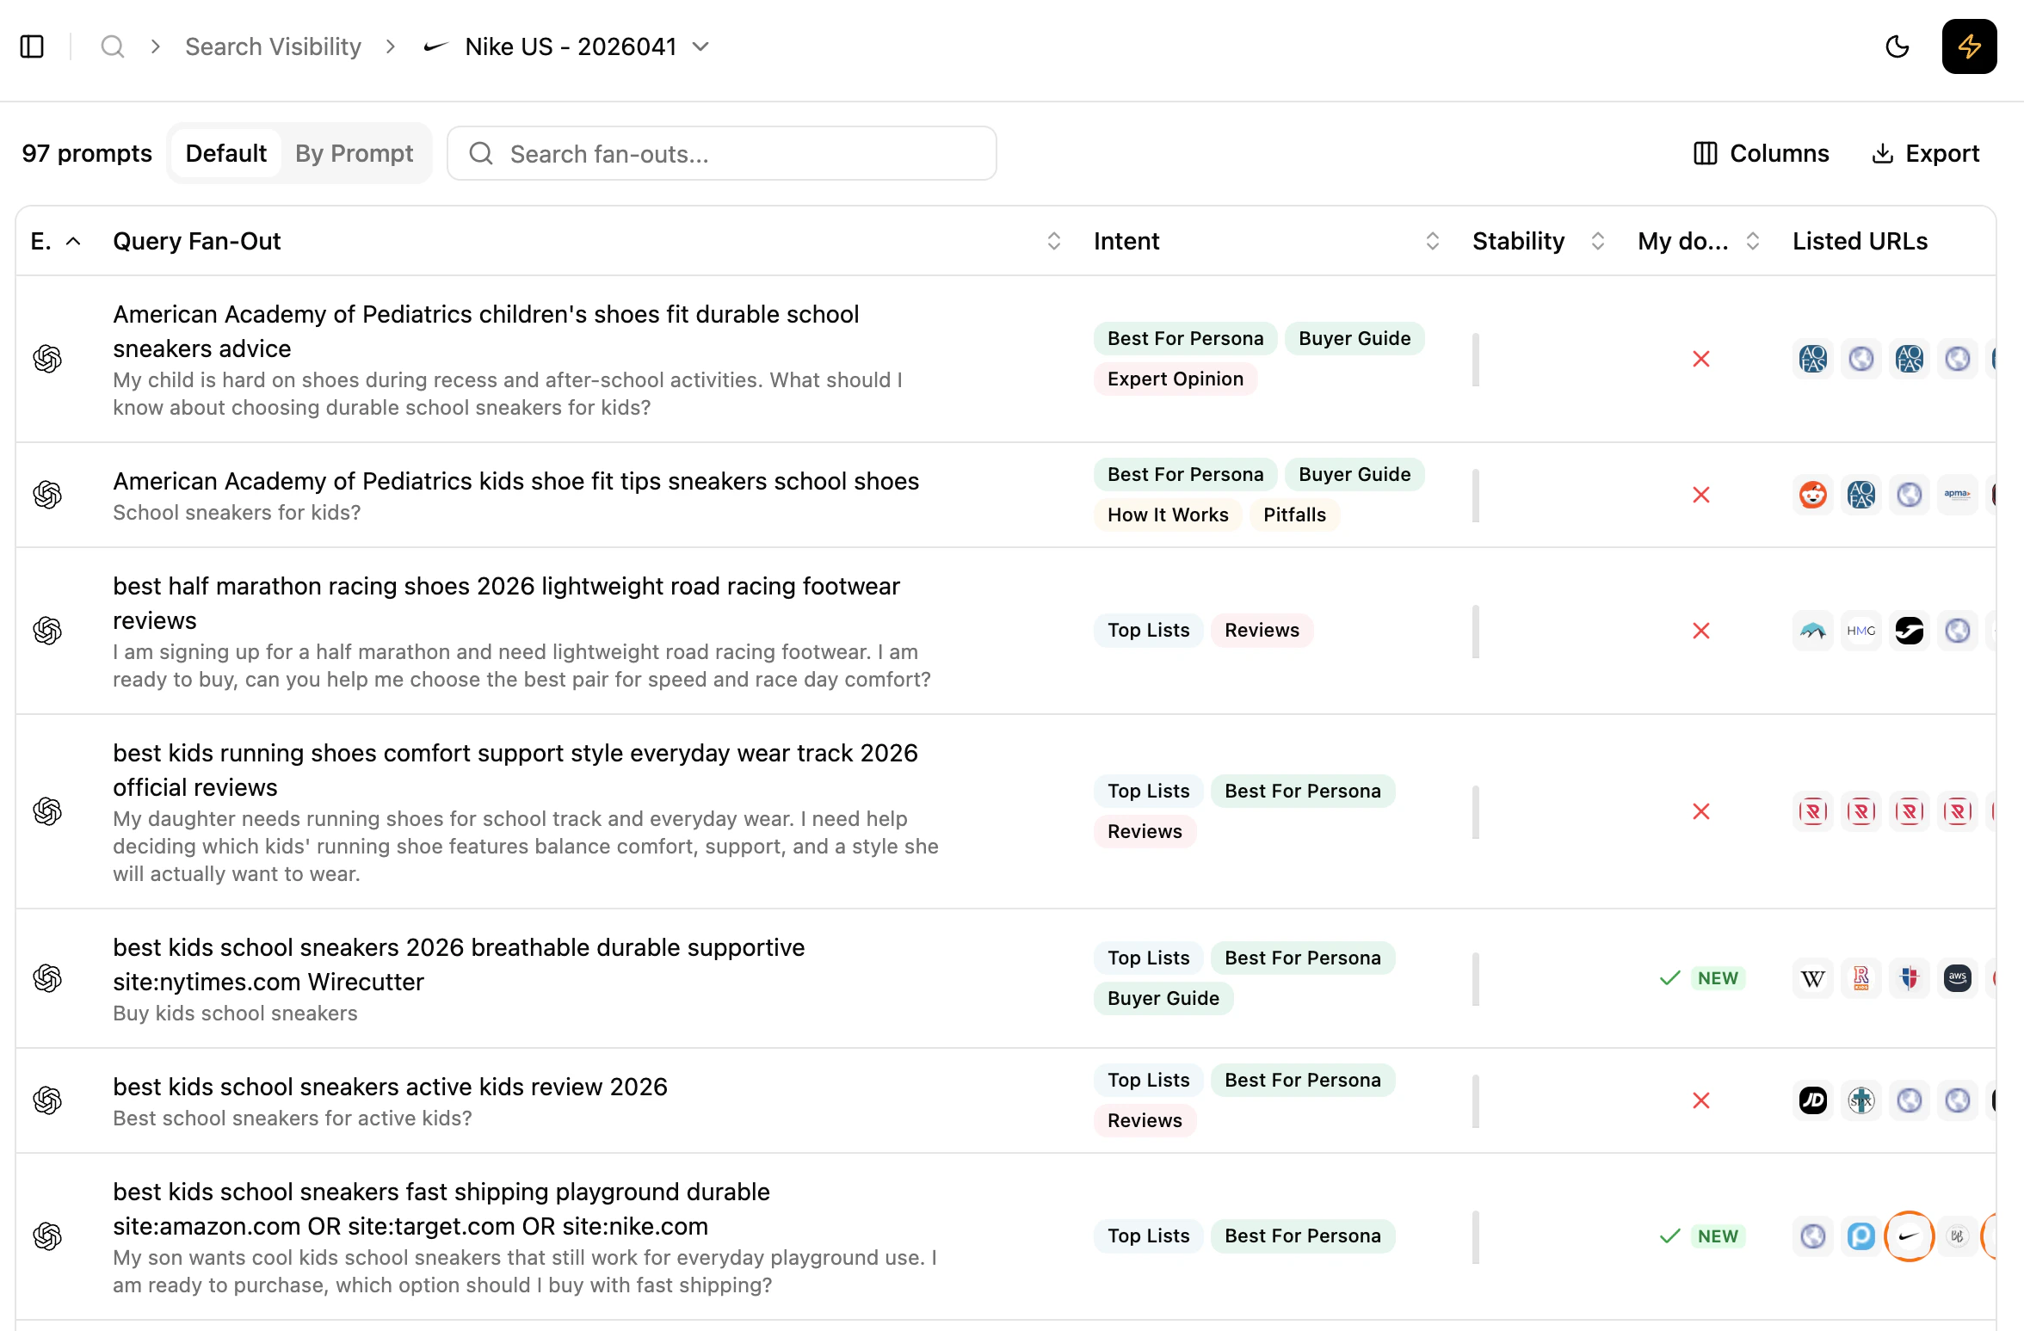Switch to the By Prompt tab
Image resolution: width=2024 pixels, height=1331 pixels.
click(x=354, y=153)
